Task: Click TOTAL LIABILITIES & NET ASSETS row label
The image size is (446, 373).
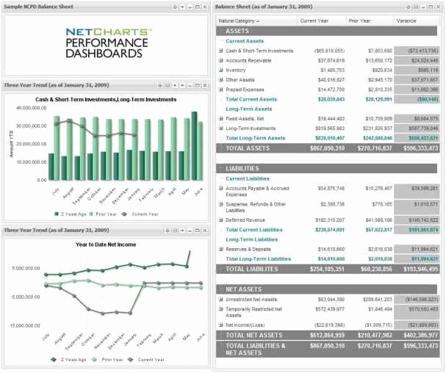Action: coord(256,349)
